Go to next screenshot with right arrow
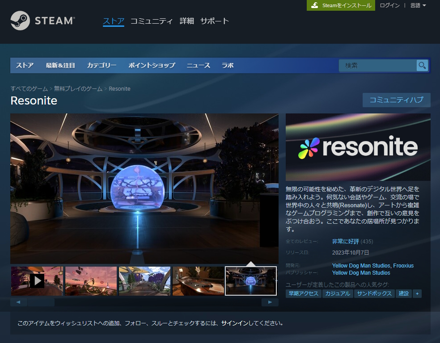 270,302
